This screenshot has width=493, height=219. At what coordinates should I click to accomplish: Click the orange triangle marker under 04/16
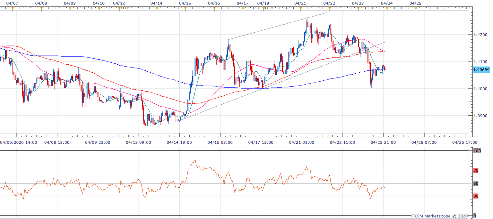pyautogui.click(x=214, y=9)
